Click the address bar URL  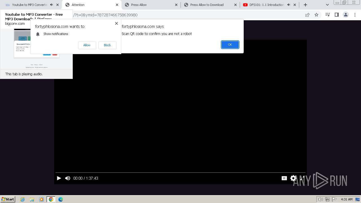coord(105,15)
